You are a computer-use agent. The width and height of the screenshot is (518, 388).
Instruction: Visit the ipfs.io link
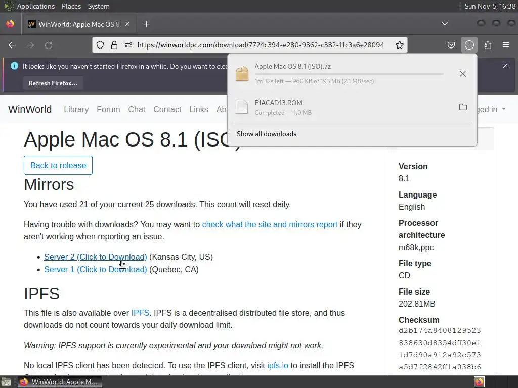click(278, 366)
